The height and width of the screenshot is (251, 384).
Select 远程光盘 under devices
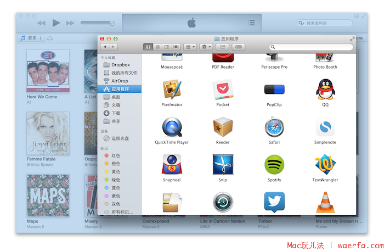(120, 138)
